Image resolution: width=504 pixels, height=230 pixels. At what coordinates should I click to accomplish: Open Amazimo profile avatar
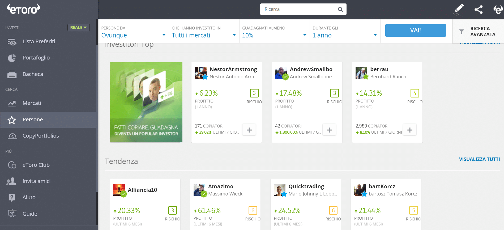(199, 190)
